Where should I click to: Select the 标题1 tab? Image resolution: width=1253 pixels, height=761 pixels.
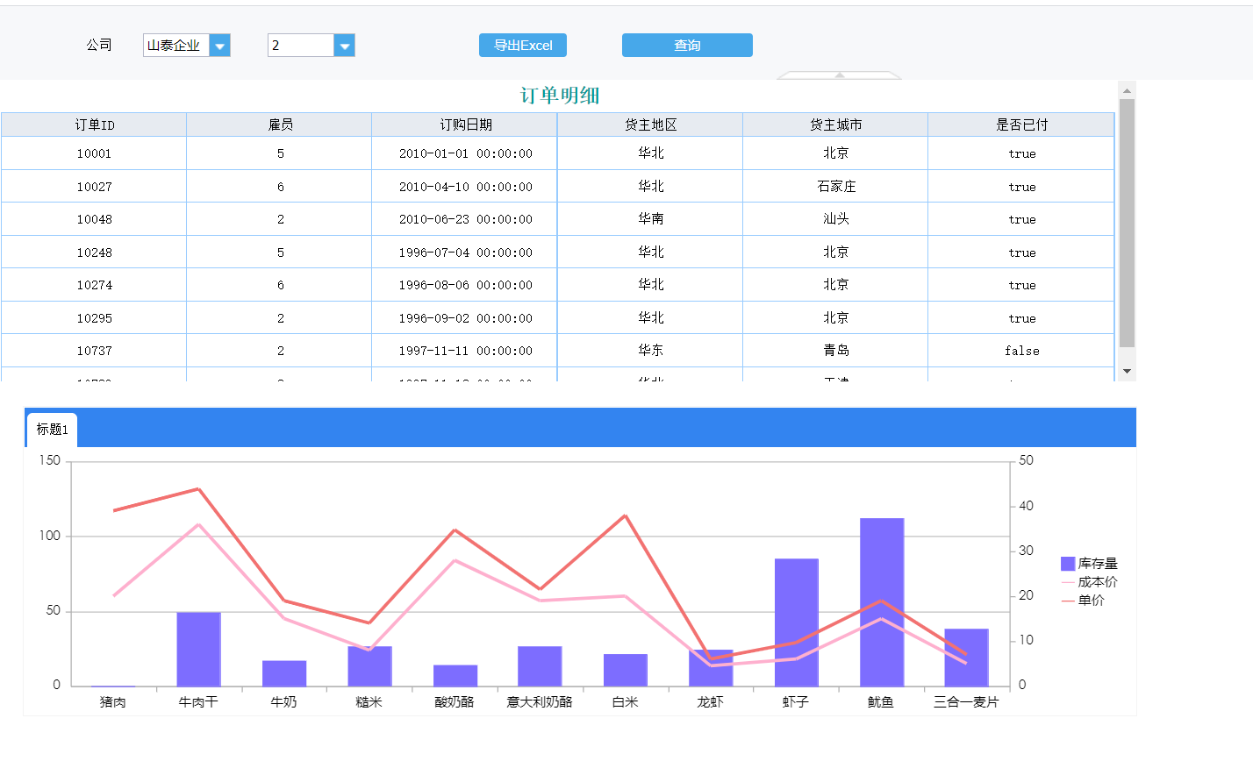[x=52, y=430]
